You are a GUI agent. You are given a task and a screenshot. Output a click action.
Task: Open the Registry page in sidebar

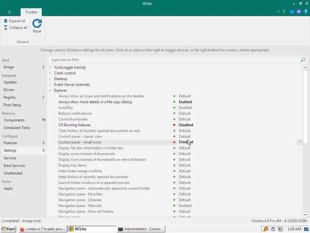point(24,97)
